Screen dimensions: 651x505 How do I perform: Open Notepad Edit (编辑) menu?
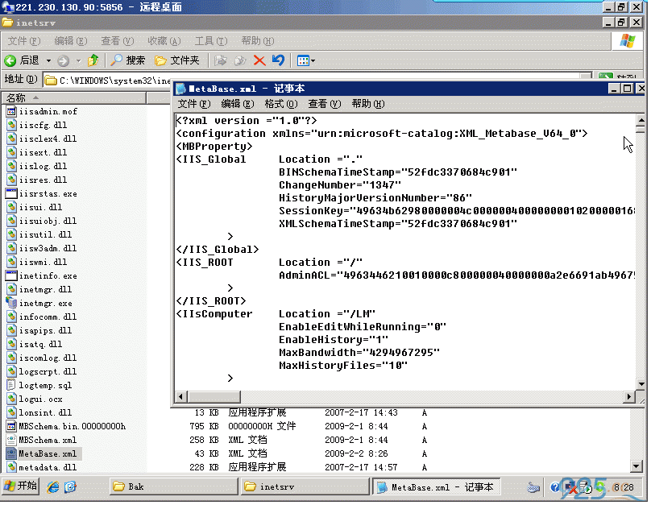pyautogui.click(x=238, y=104)
